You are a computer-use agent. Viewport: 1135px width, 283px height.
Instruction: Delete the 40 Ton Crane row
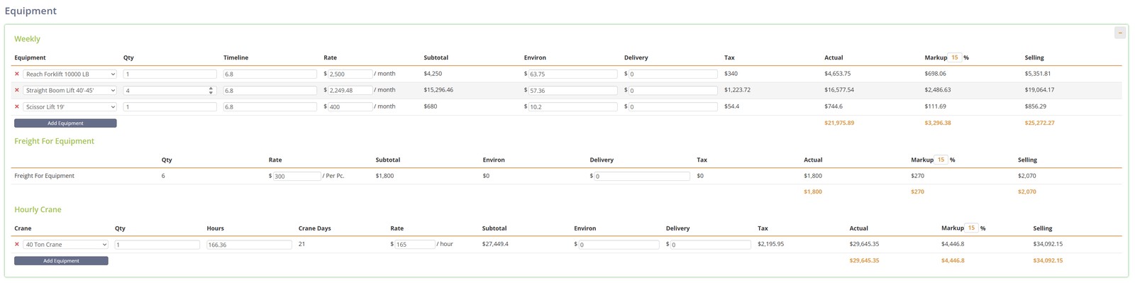tap(17, 244)
